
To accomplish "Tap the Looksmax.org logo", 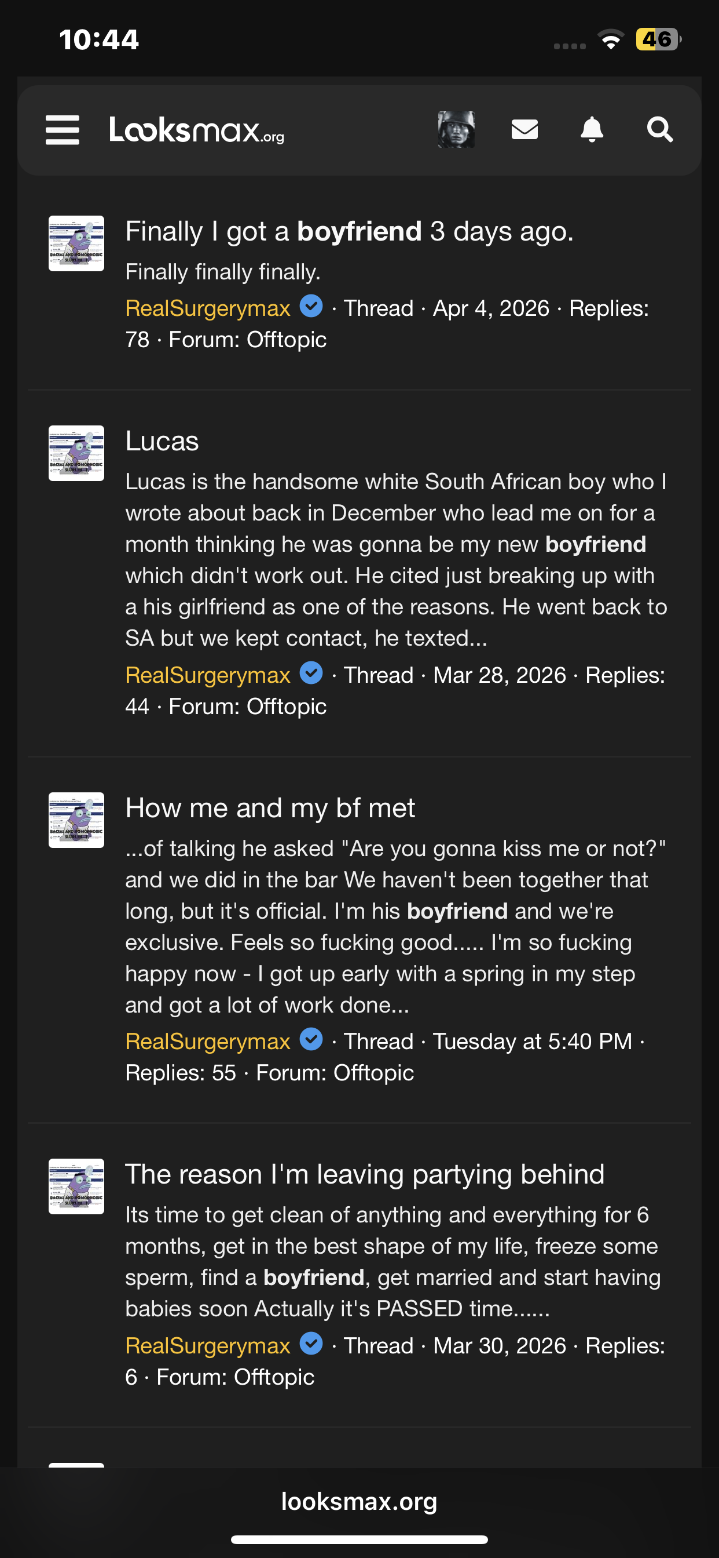I will click(x=196, y=130).
